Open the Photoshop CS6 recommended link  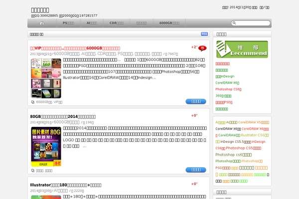[228, 89]
